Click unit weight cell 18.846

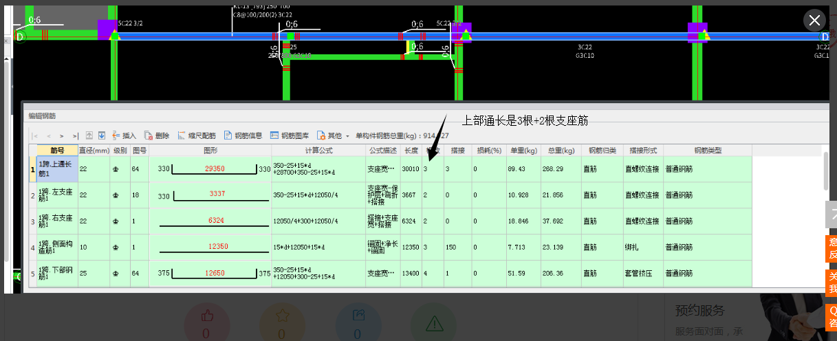click(523, 221)
